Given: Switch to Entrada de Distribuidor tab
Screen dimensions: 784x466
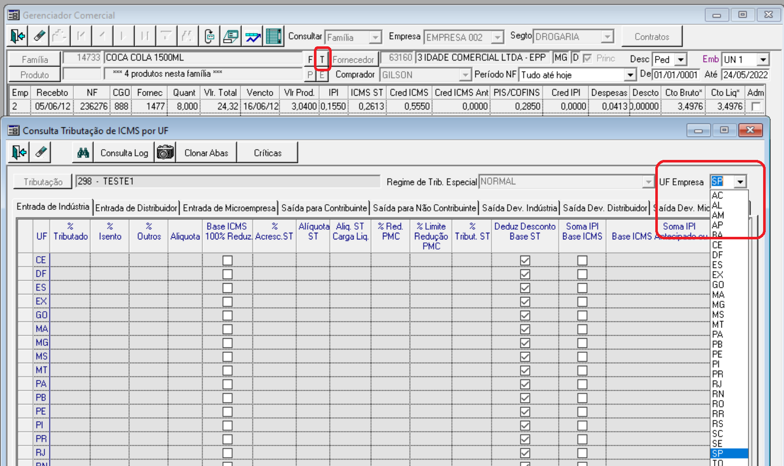Looking at the screenshot, I should [x=136, y=208].
